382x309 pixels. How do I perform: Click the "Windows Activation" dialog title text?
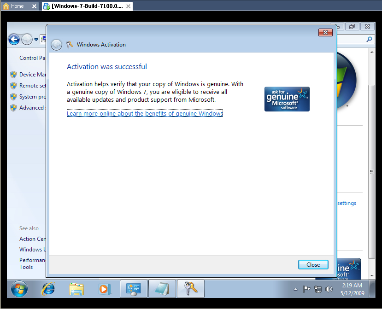tap(101, 45)
